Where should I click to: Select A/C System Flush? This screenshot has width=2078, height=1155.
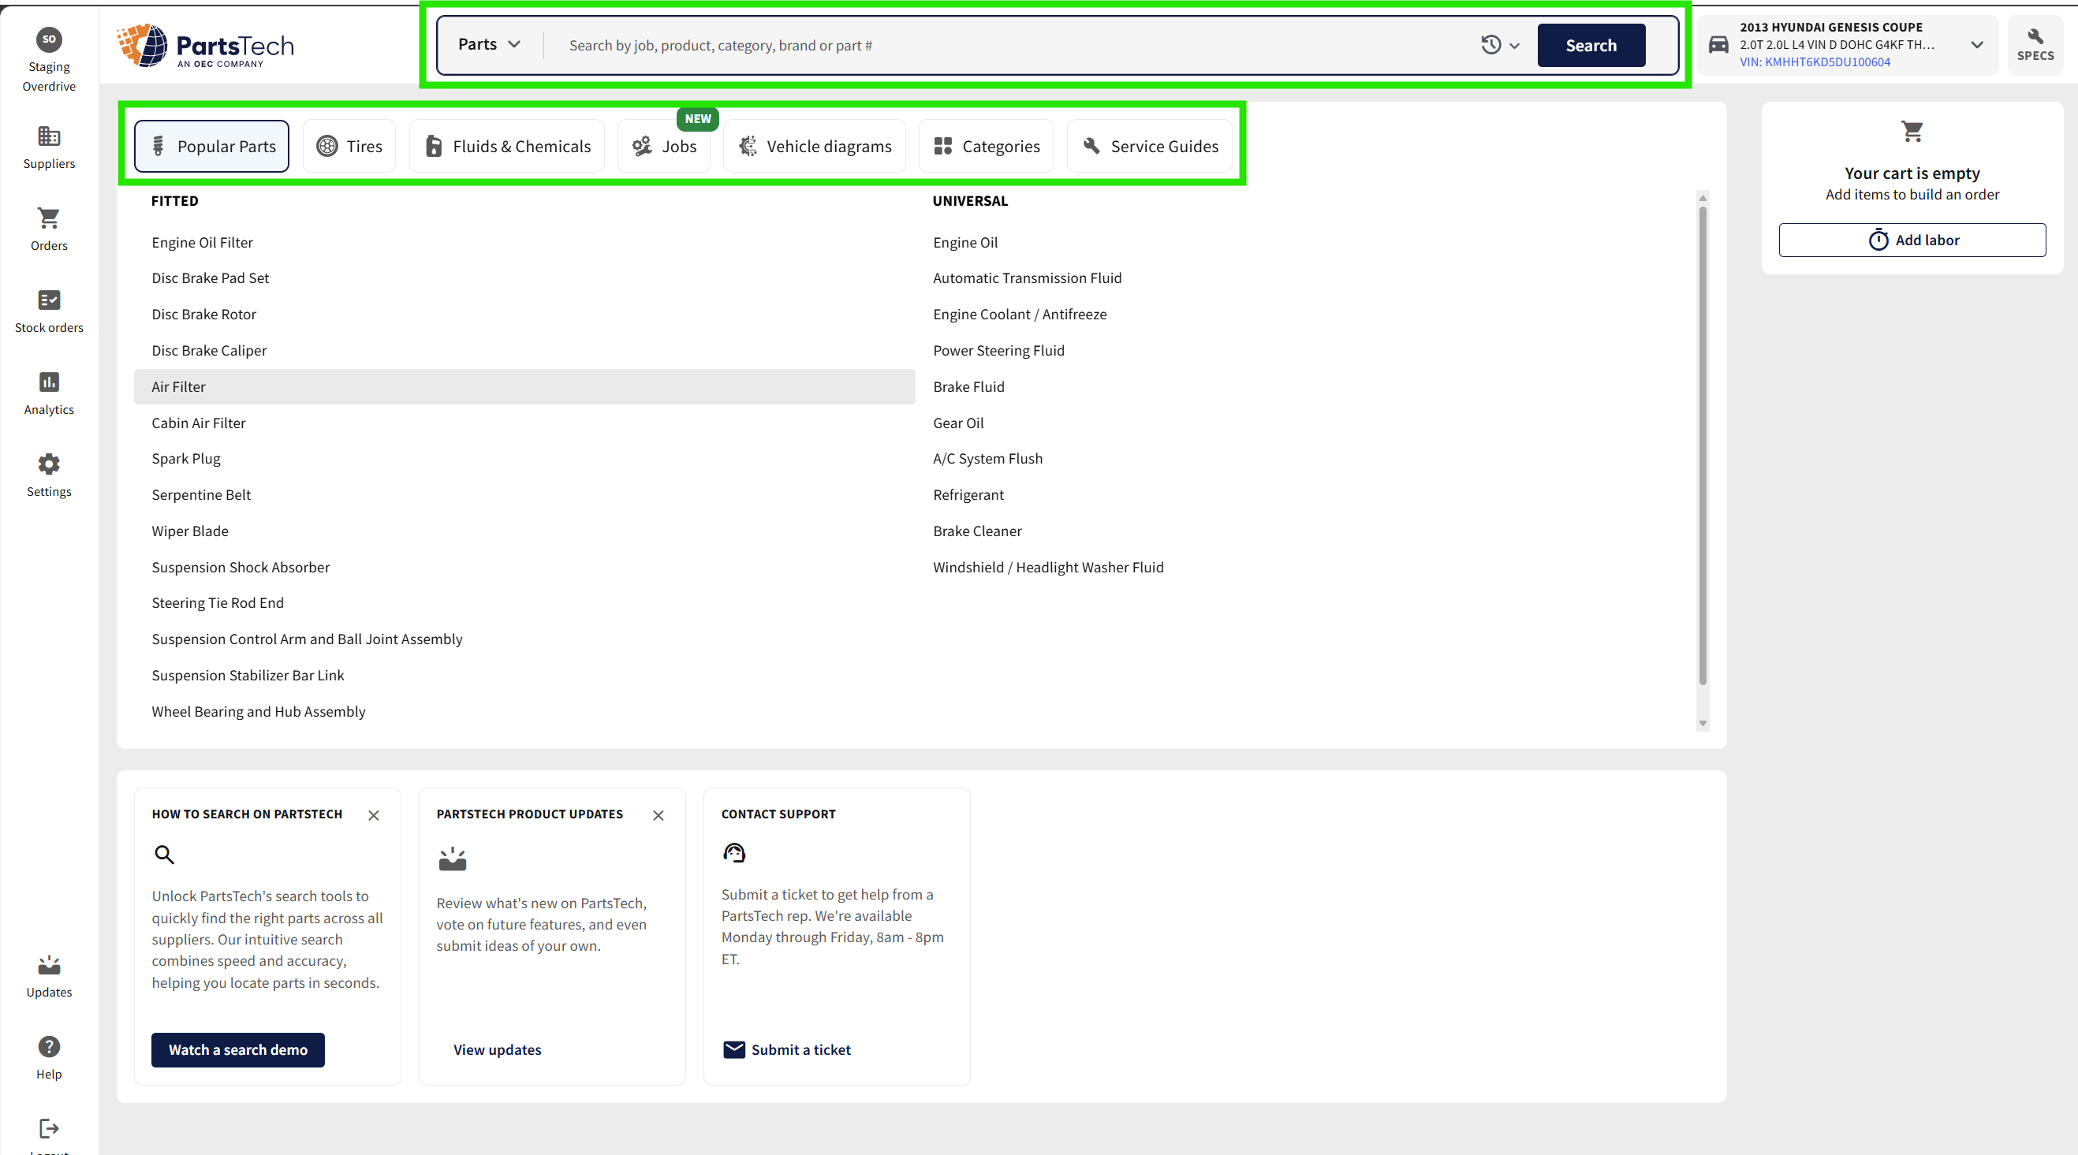(987, 458)
